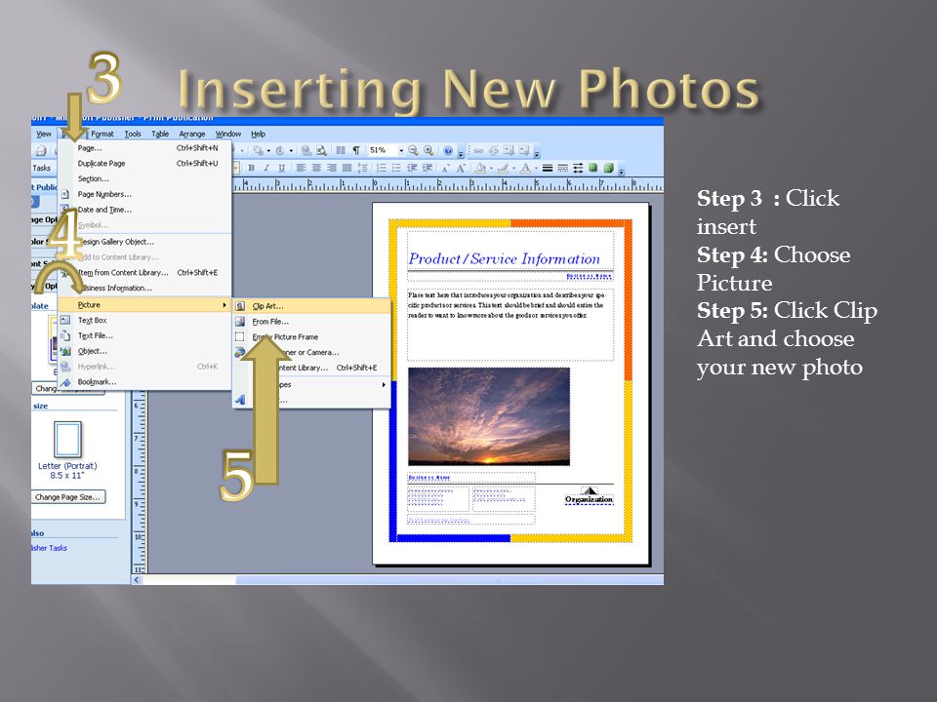The width and height of the screenshot is (937, 702).
Task: Center text with the align center icon
Action: pos(316,168)
